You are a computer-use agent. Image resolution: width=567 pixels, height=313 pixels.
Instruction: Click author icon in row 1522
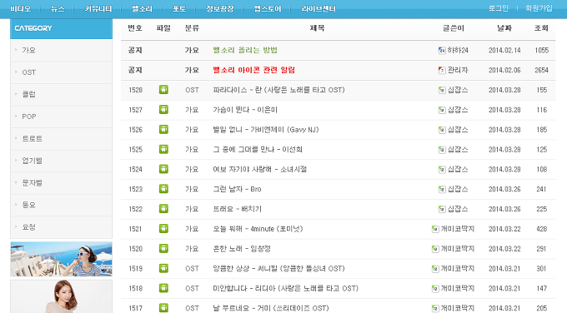point(442,210)
